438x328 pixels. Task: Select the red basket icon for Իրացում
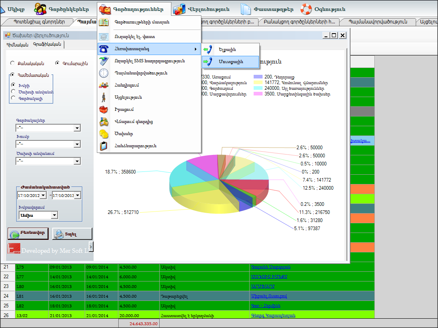pos(104,109)
